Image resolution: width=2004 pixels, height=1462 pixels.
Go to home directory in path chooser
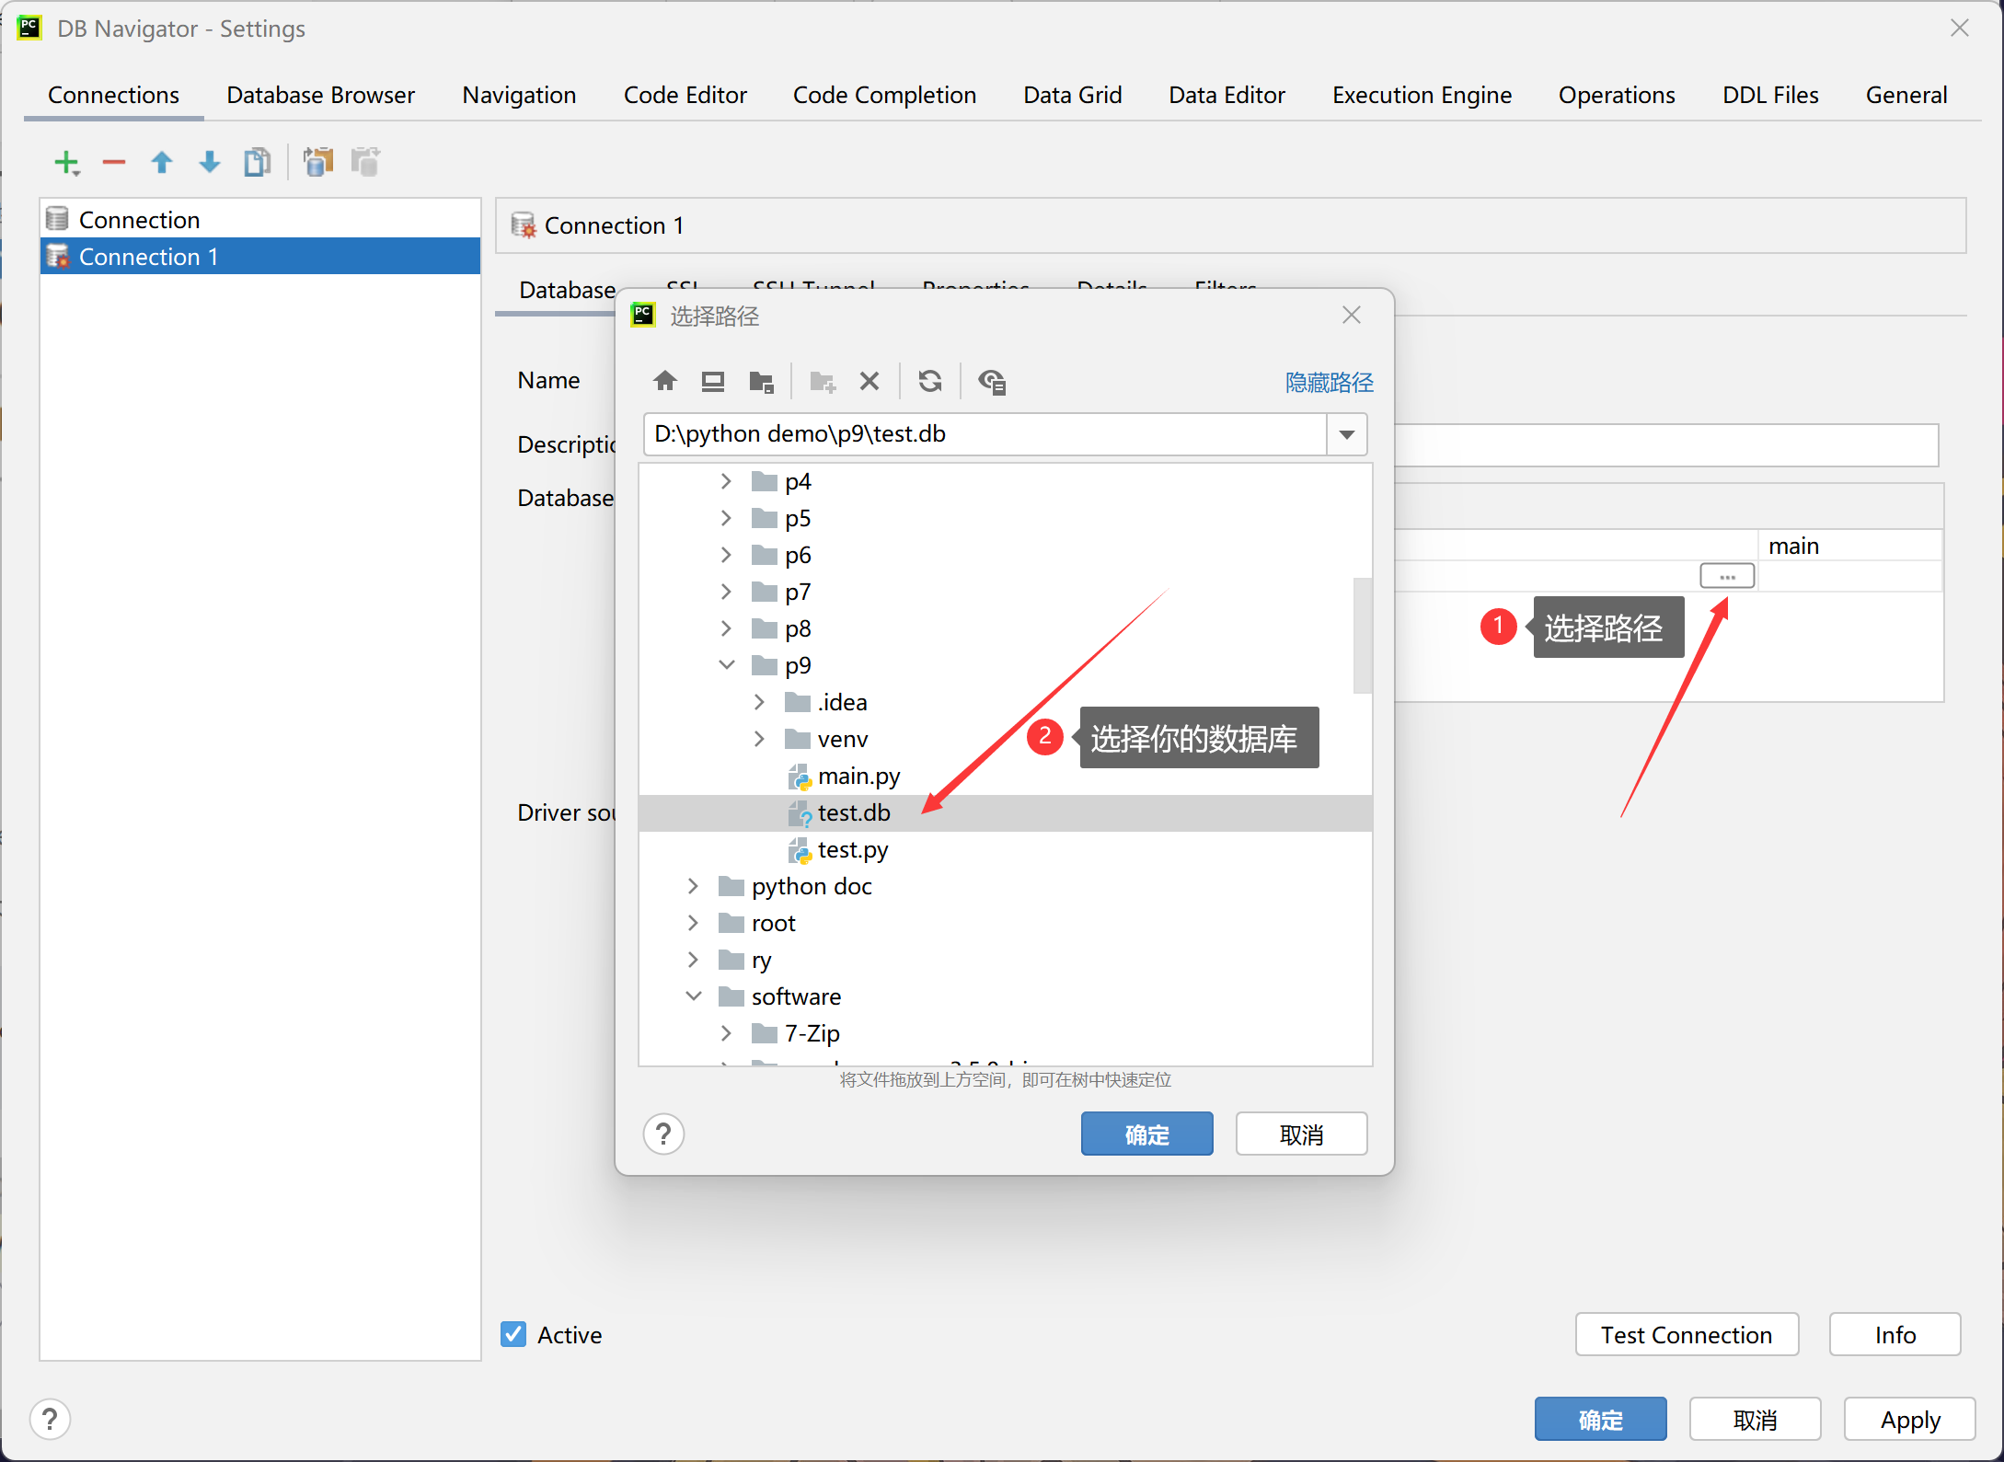[665, 381]
